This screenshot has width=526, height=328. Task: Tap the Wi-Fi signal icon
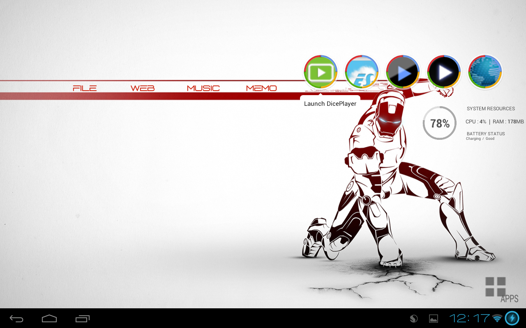[497, 318]
